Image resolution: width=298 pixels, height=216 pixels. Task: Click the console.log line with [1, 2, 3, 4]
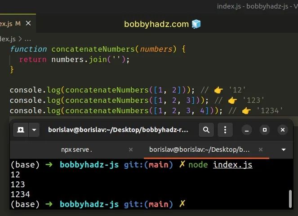coord(147,110)
